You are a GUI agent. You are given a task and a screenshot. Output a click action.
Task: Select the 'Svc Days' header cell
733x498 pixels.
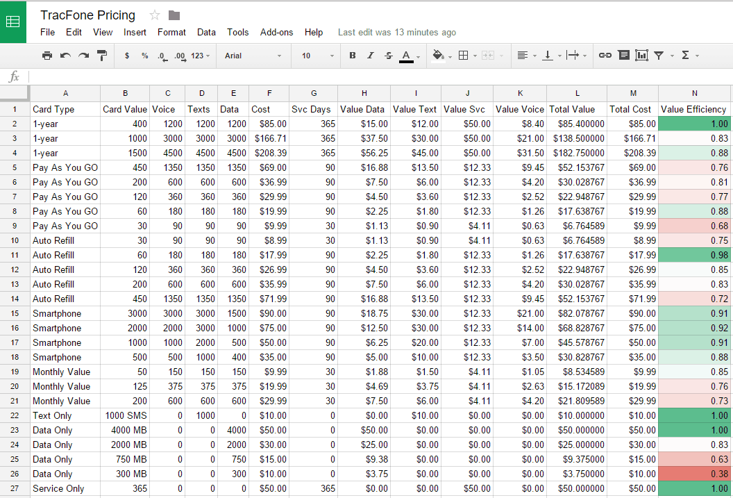tap(313, 109)
